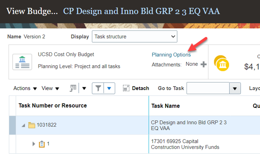Image resolution: width=260 pixels, height=154 pixels.
Task: Open the View menu
Action: 50,88
